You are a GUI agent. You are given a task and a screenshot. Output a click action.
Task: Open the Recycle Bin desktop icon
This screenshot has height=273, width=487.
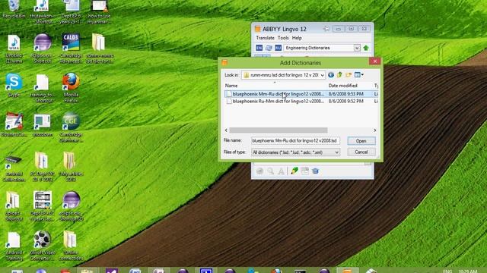tap(14, 9)
